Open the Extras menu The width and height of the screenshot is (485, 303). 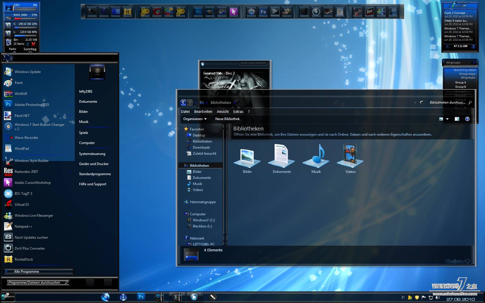[238, 112]
